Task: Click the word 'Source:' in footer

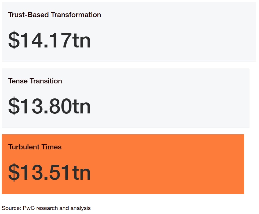Action: pyautogui.click(x=11, y=208)
